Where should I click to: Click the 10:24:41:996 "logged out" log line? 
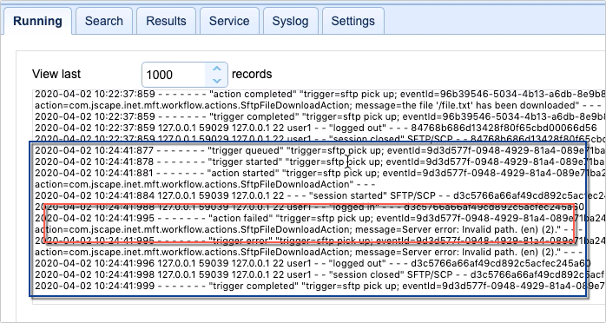(313, 263)
